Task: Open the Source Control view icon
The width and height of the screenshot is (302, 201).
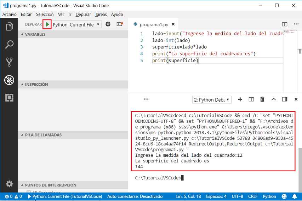Action: [x=9, y=62]
